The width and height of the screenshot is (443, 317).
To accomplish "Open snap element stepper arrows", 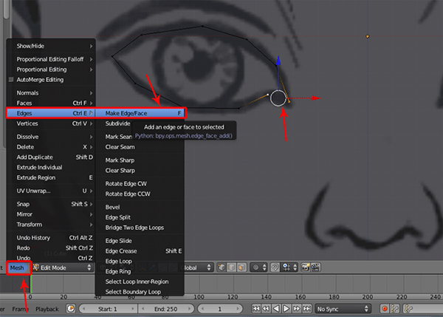I will (295, 267).
